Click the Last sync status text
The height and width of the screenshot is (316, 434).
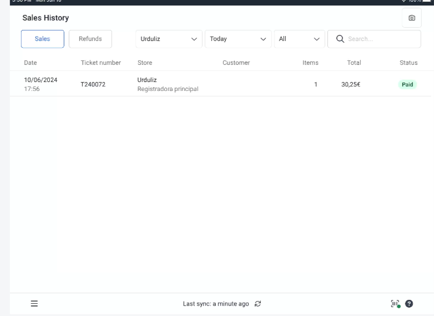pyautogui.click(x=216, y=304)
